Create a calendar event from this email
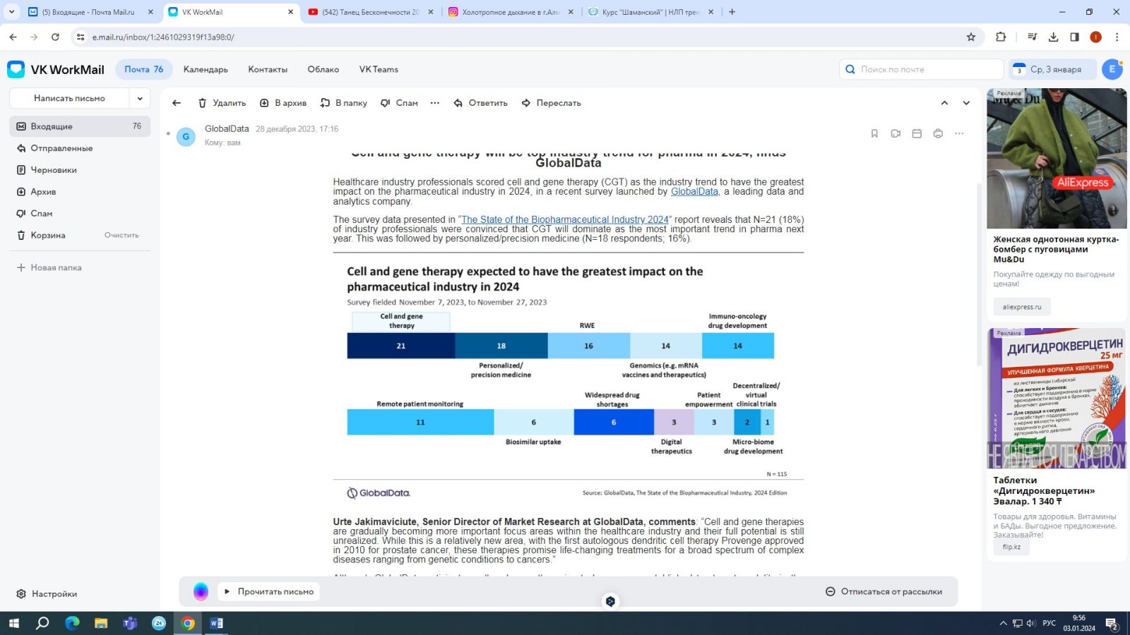 [x=917, y=133]
